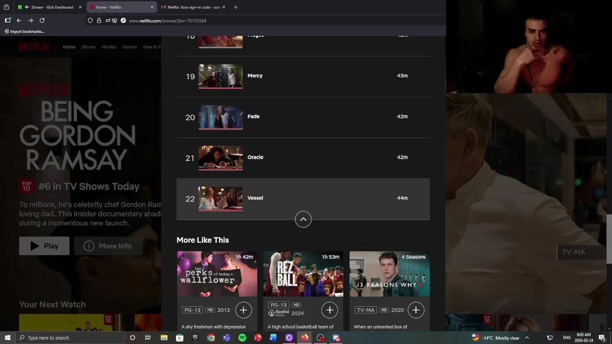
Task: Switch to the Netflix sign-in code Gmail tab
Action: pos(194,7)
